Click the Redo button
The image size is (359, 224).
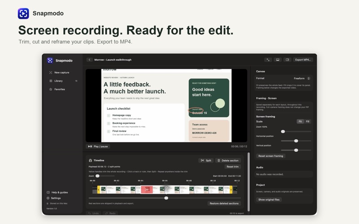click(x=110, y=213)
